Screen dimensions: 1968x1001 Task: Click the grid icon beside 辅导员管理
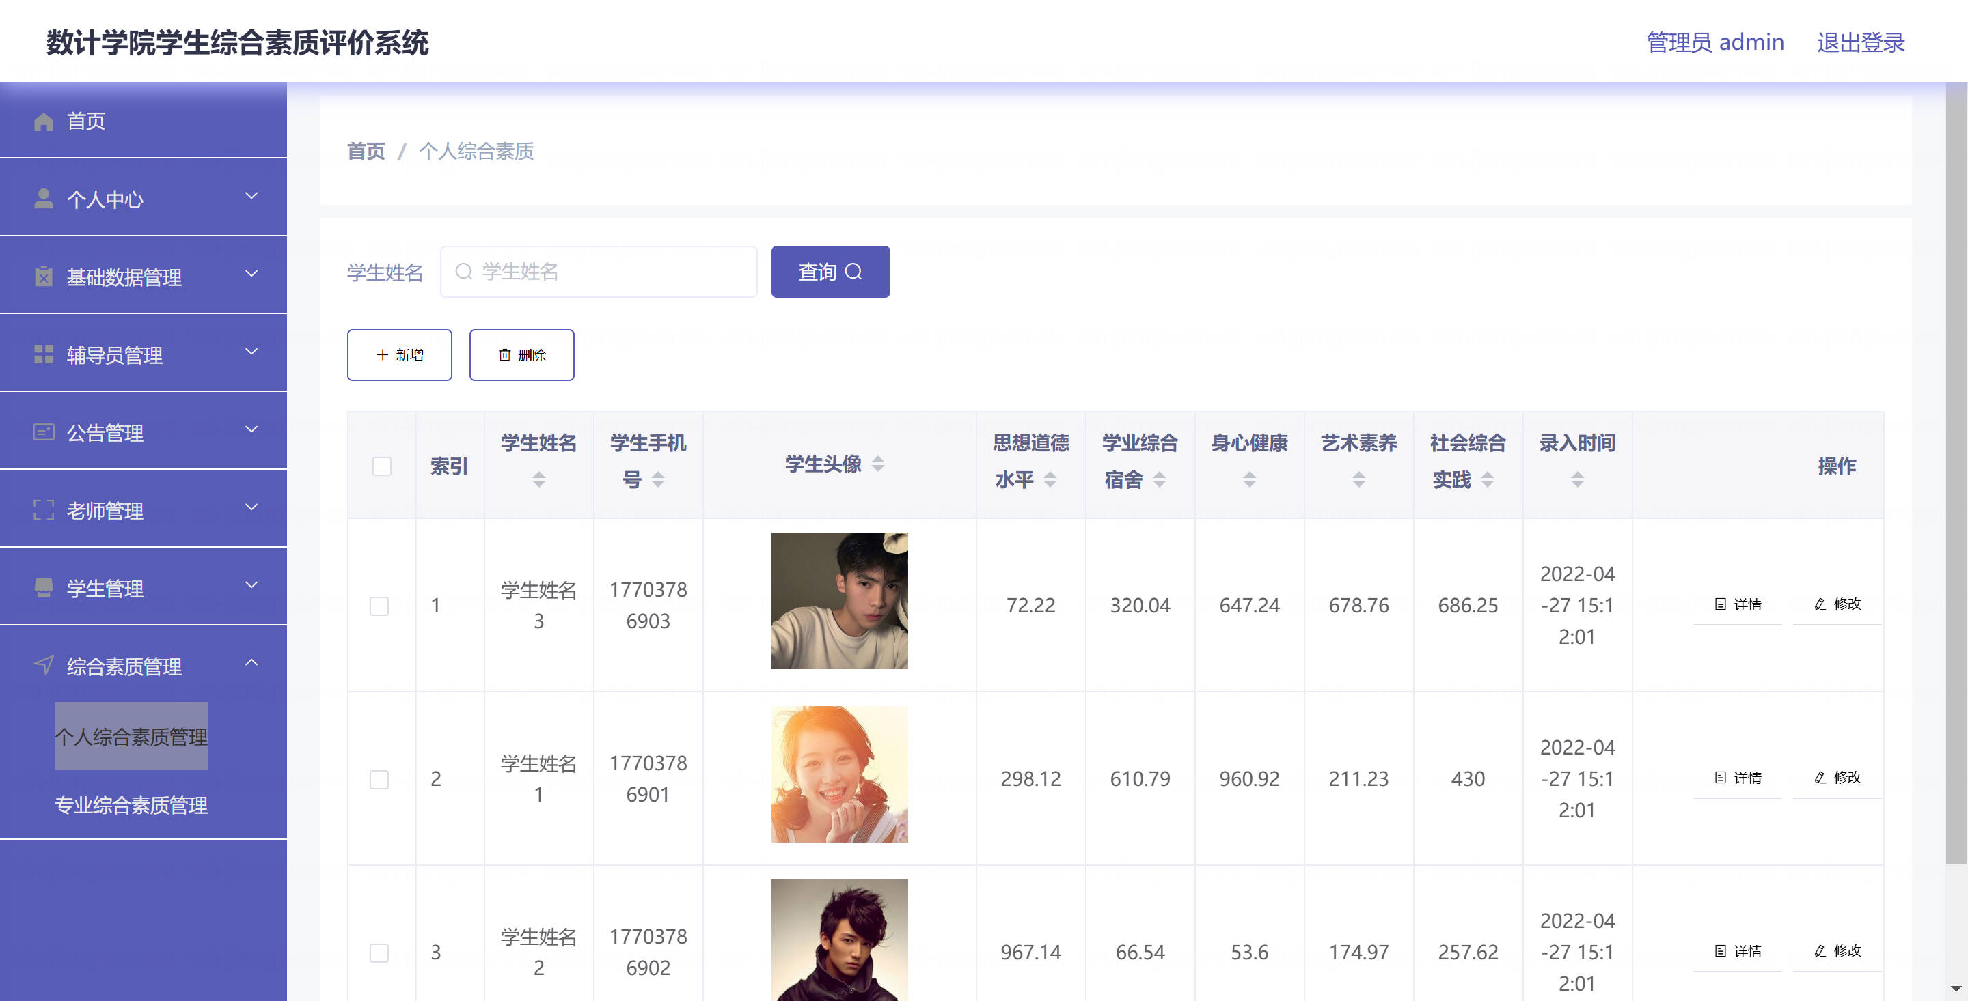coord(44,354)
